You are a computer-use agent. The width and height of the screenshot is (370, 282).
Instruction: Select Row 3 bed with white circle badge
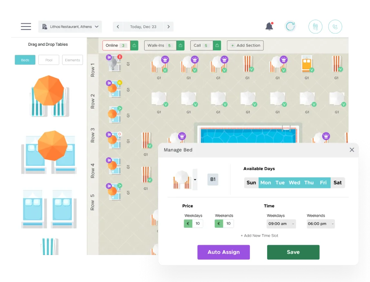115,140
